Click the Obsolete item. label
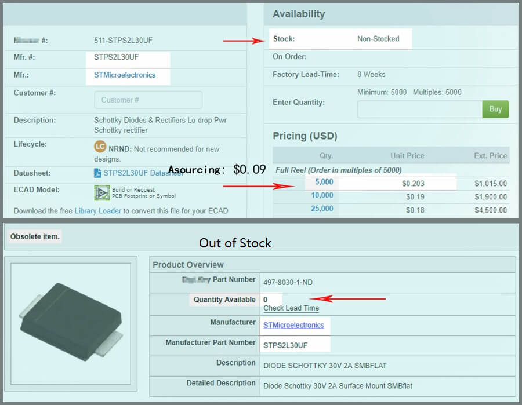 (35, 237)
